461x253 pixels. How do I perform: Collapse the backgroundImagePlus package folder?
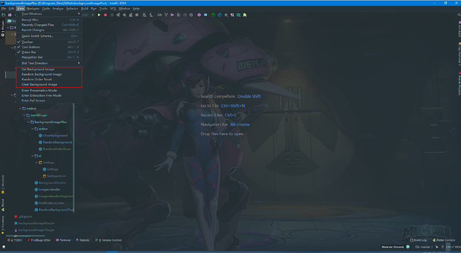[28, 122]
